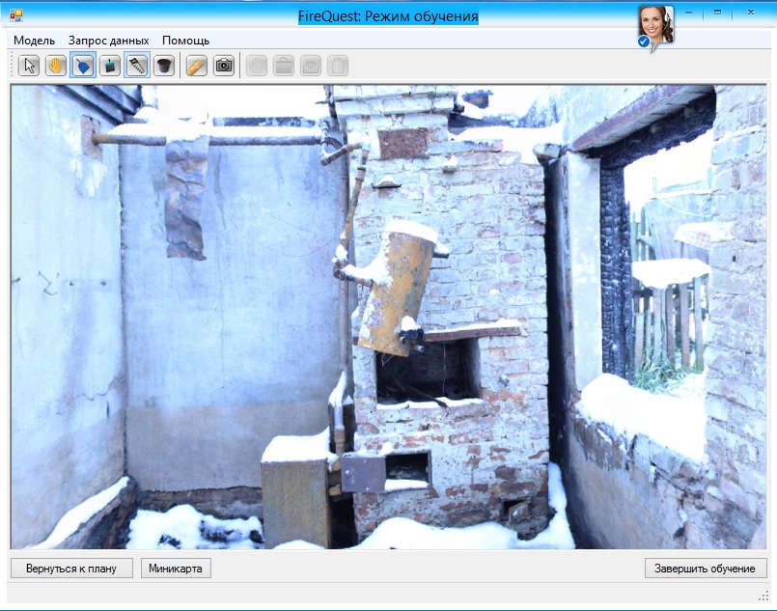777x611 pixels.
Task: Click the disabled glove icon
Action: coord(257,66)
